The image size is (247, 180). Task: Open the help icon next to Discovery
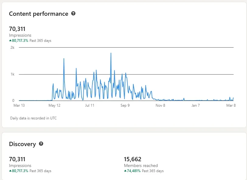click(x=41, y=144)
